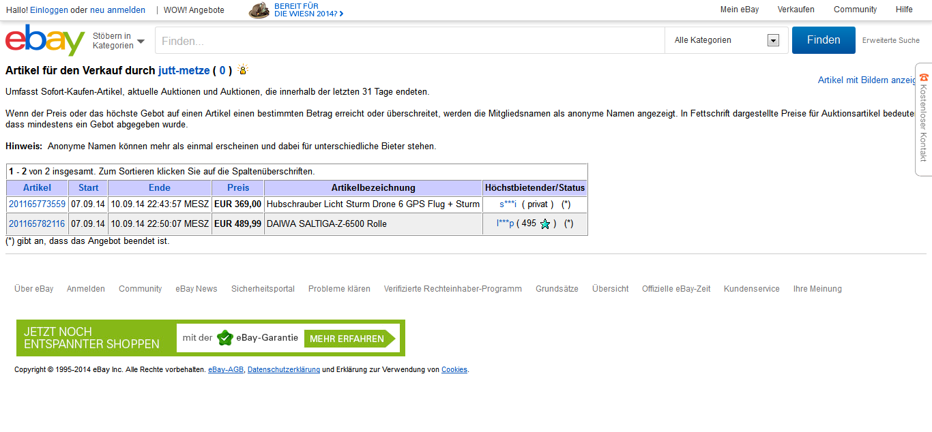
Task: Open the Mein eBay menu
Action: click(740, 10)
